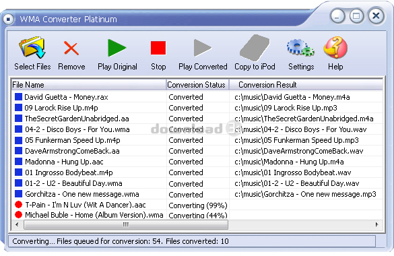Viewport: 394px width, 256px height.
Task: Click result c:\music\09 Larock Rise Up.mp3
Action: pos(286,108)
